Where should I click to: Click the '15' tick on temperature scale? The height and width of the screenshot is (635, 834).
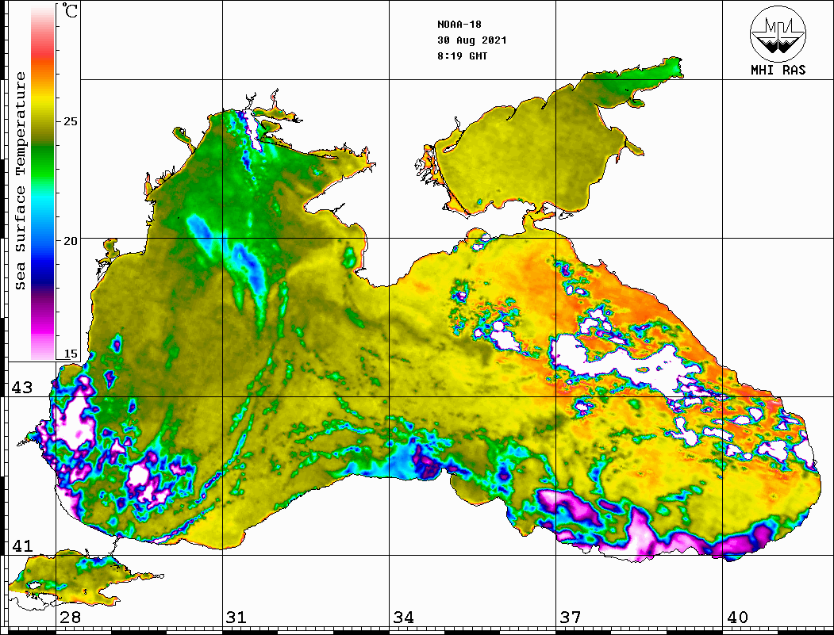pos(70,354)
